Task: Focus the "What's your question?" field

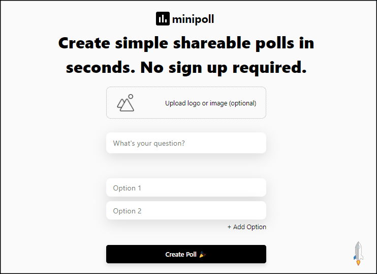Action: tap(186, 143)
